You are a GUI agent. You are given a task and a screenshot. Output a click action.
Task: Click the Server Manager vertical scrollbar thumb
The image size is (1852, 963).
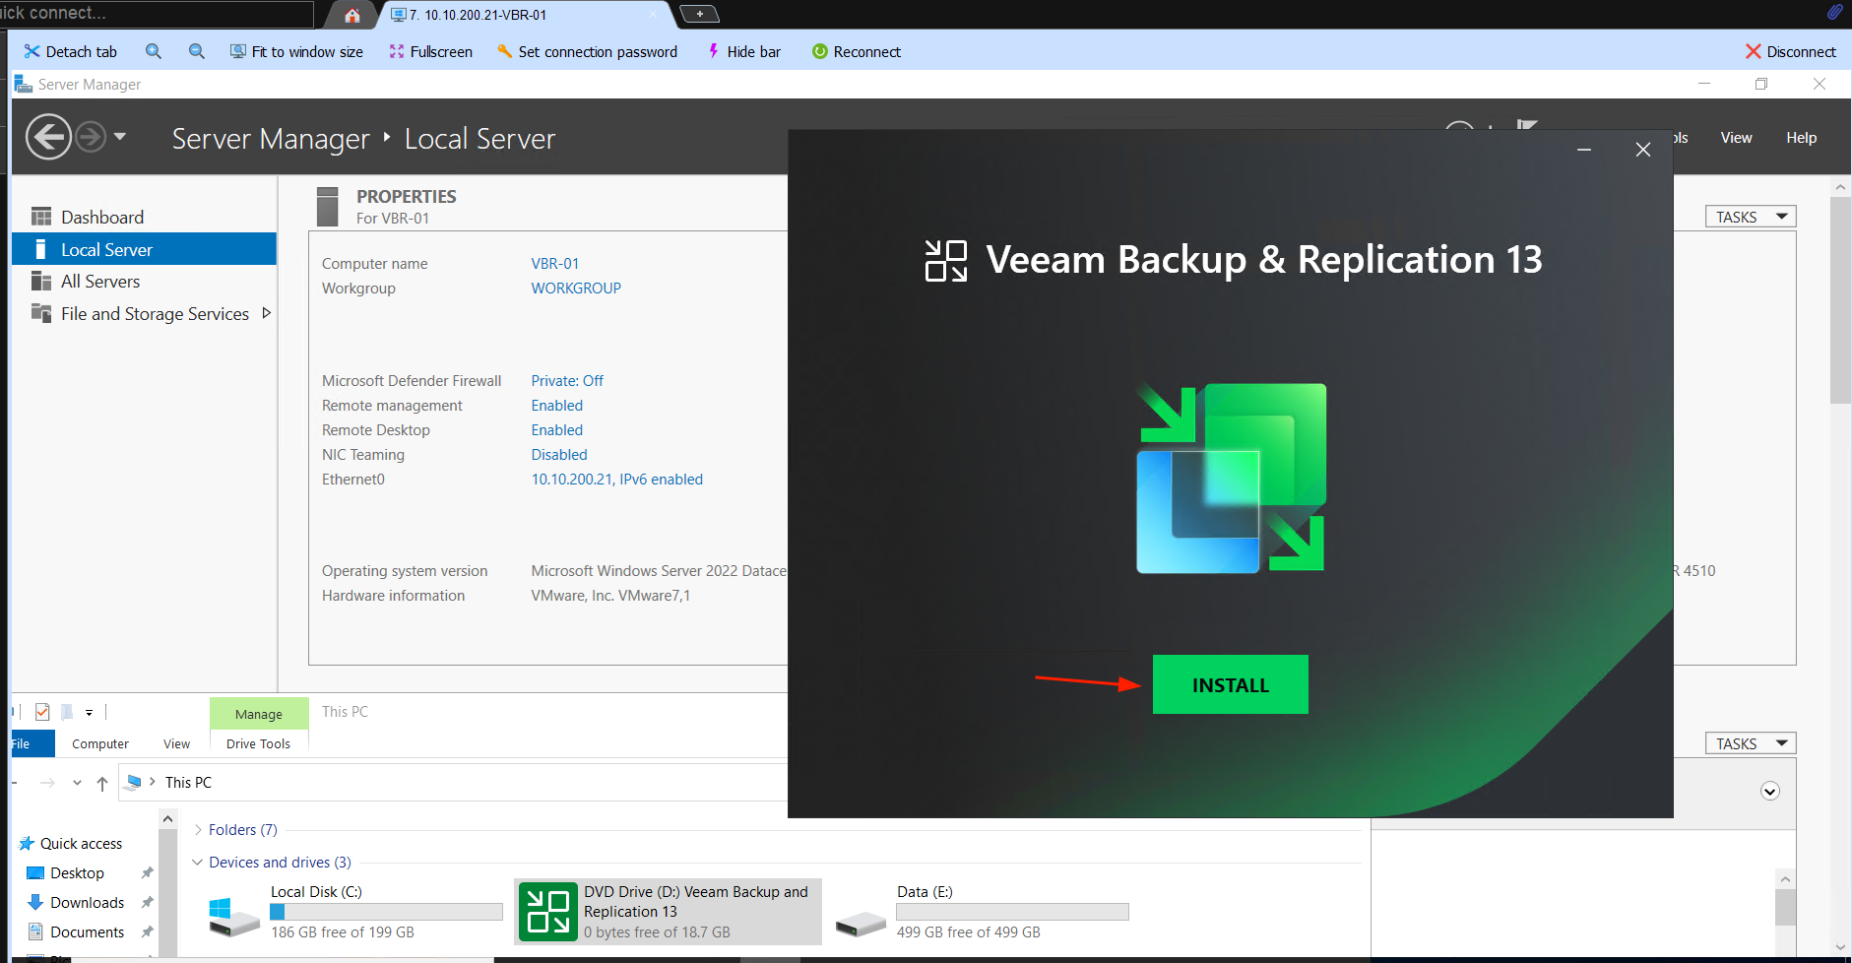[1840, 300]
